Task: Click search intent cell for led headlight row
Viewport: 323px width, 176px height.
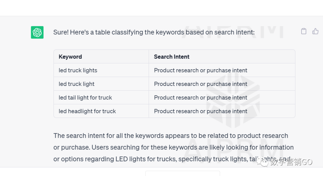Action: [x=222, y=111]
